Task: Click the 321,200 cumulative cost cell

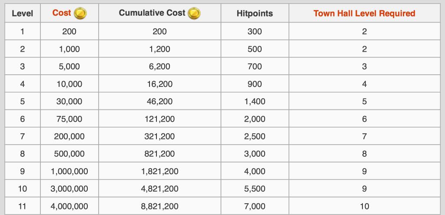Action: [159, 136]
